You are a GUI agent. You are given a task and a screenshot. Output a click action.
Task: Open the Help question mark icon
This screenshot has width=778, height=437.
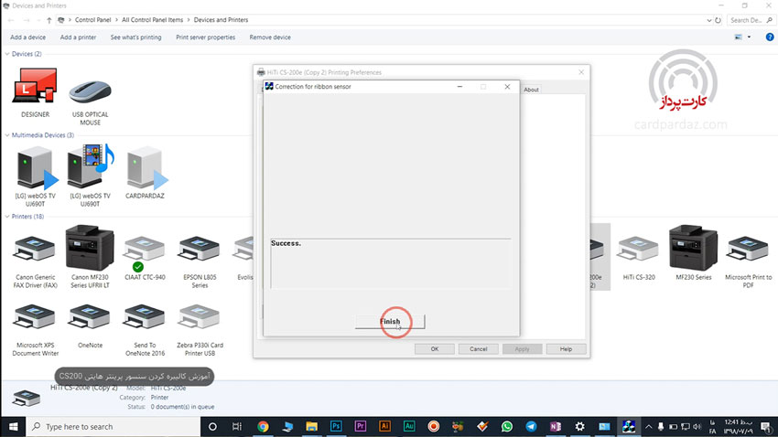tap(770, 37)
